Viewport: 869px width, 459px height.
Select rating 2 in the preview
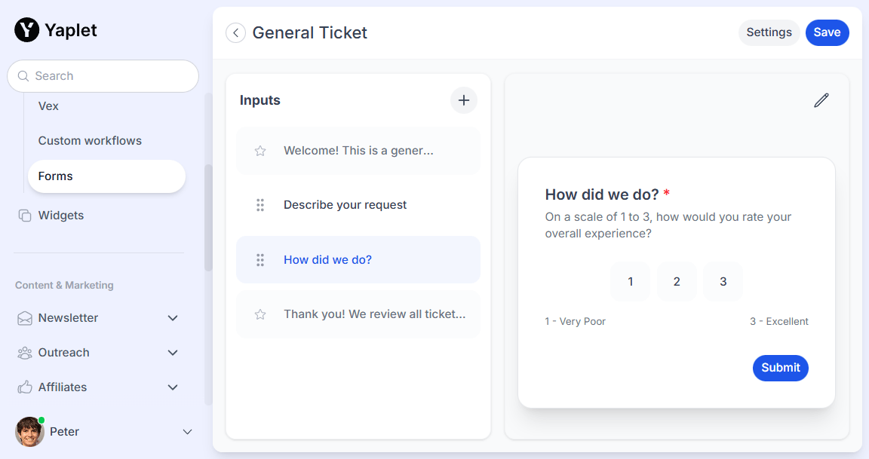tap(677, 282)
